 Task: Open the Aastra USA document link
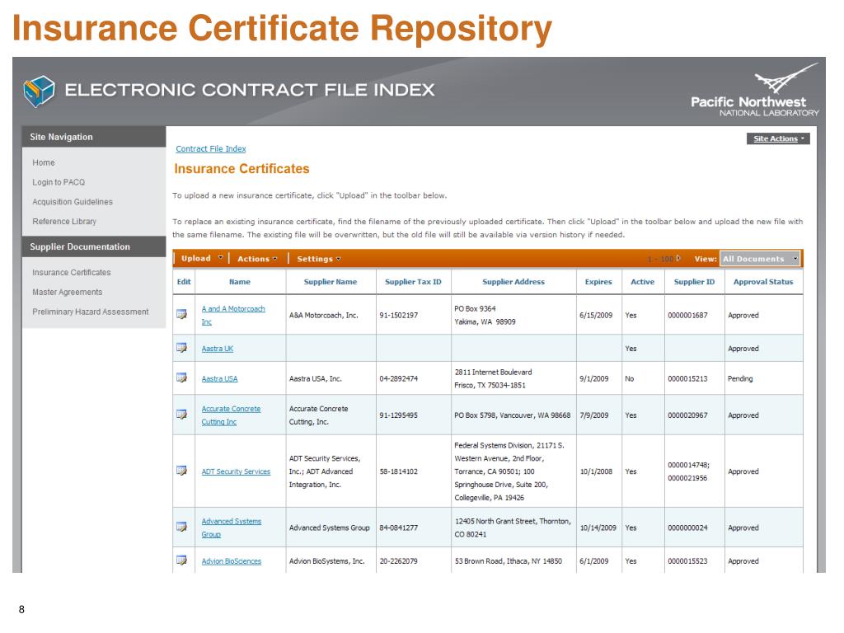(x=219, y=379)
